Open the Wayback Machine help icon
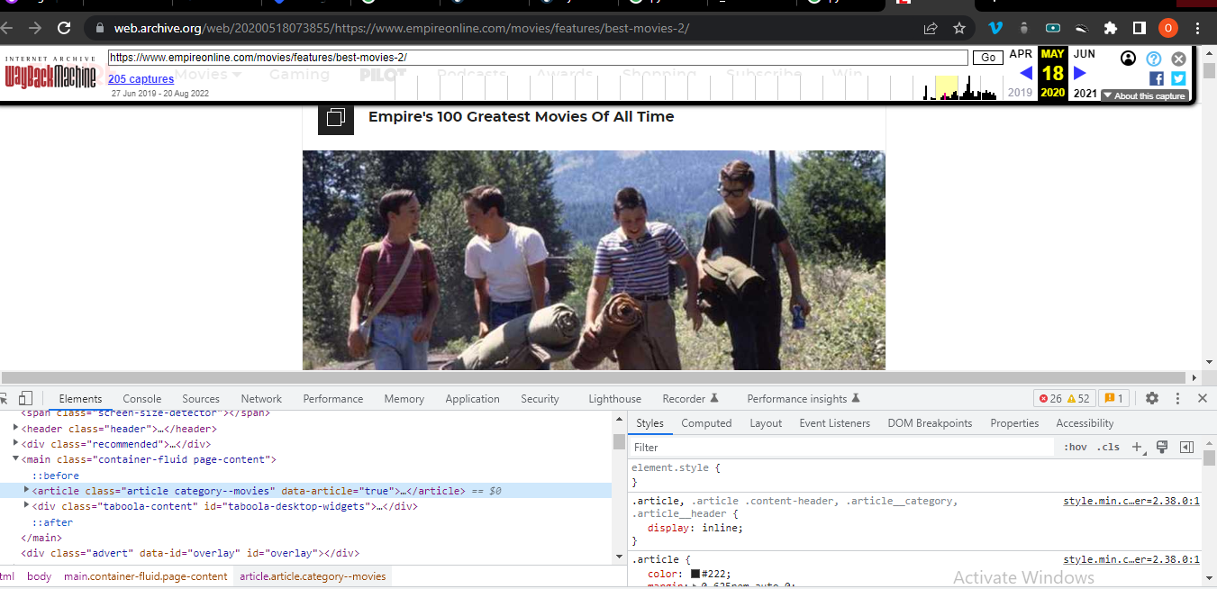The image size is (1217, 589). [1154, 59]
